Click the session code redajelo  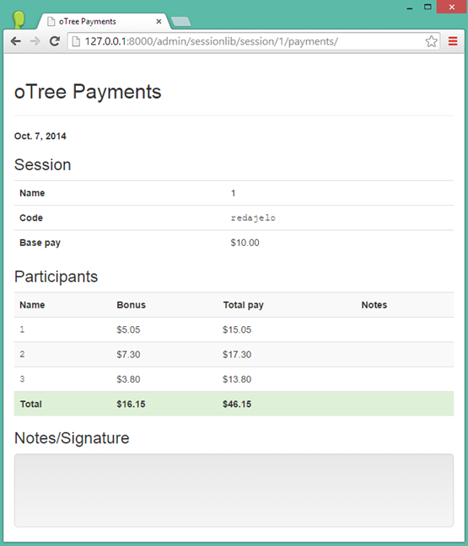pyautogui.click(x=253, y=218)
